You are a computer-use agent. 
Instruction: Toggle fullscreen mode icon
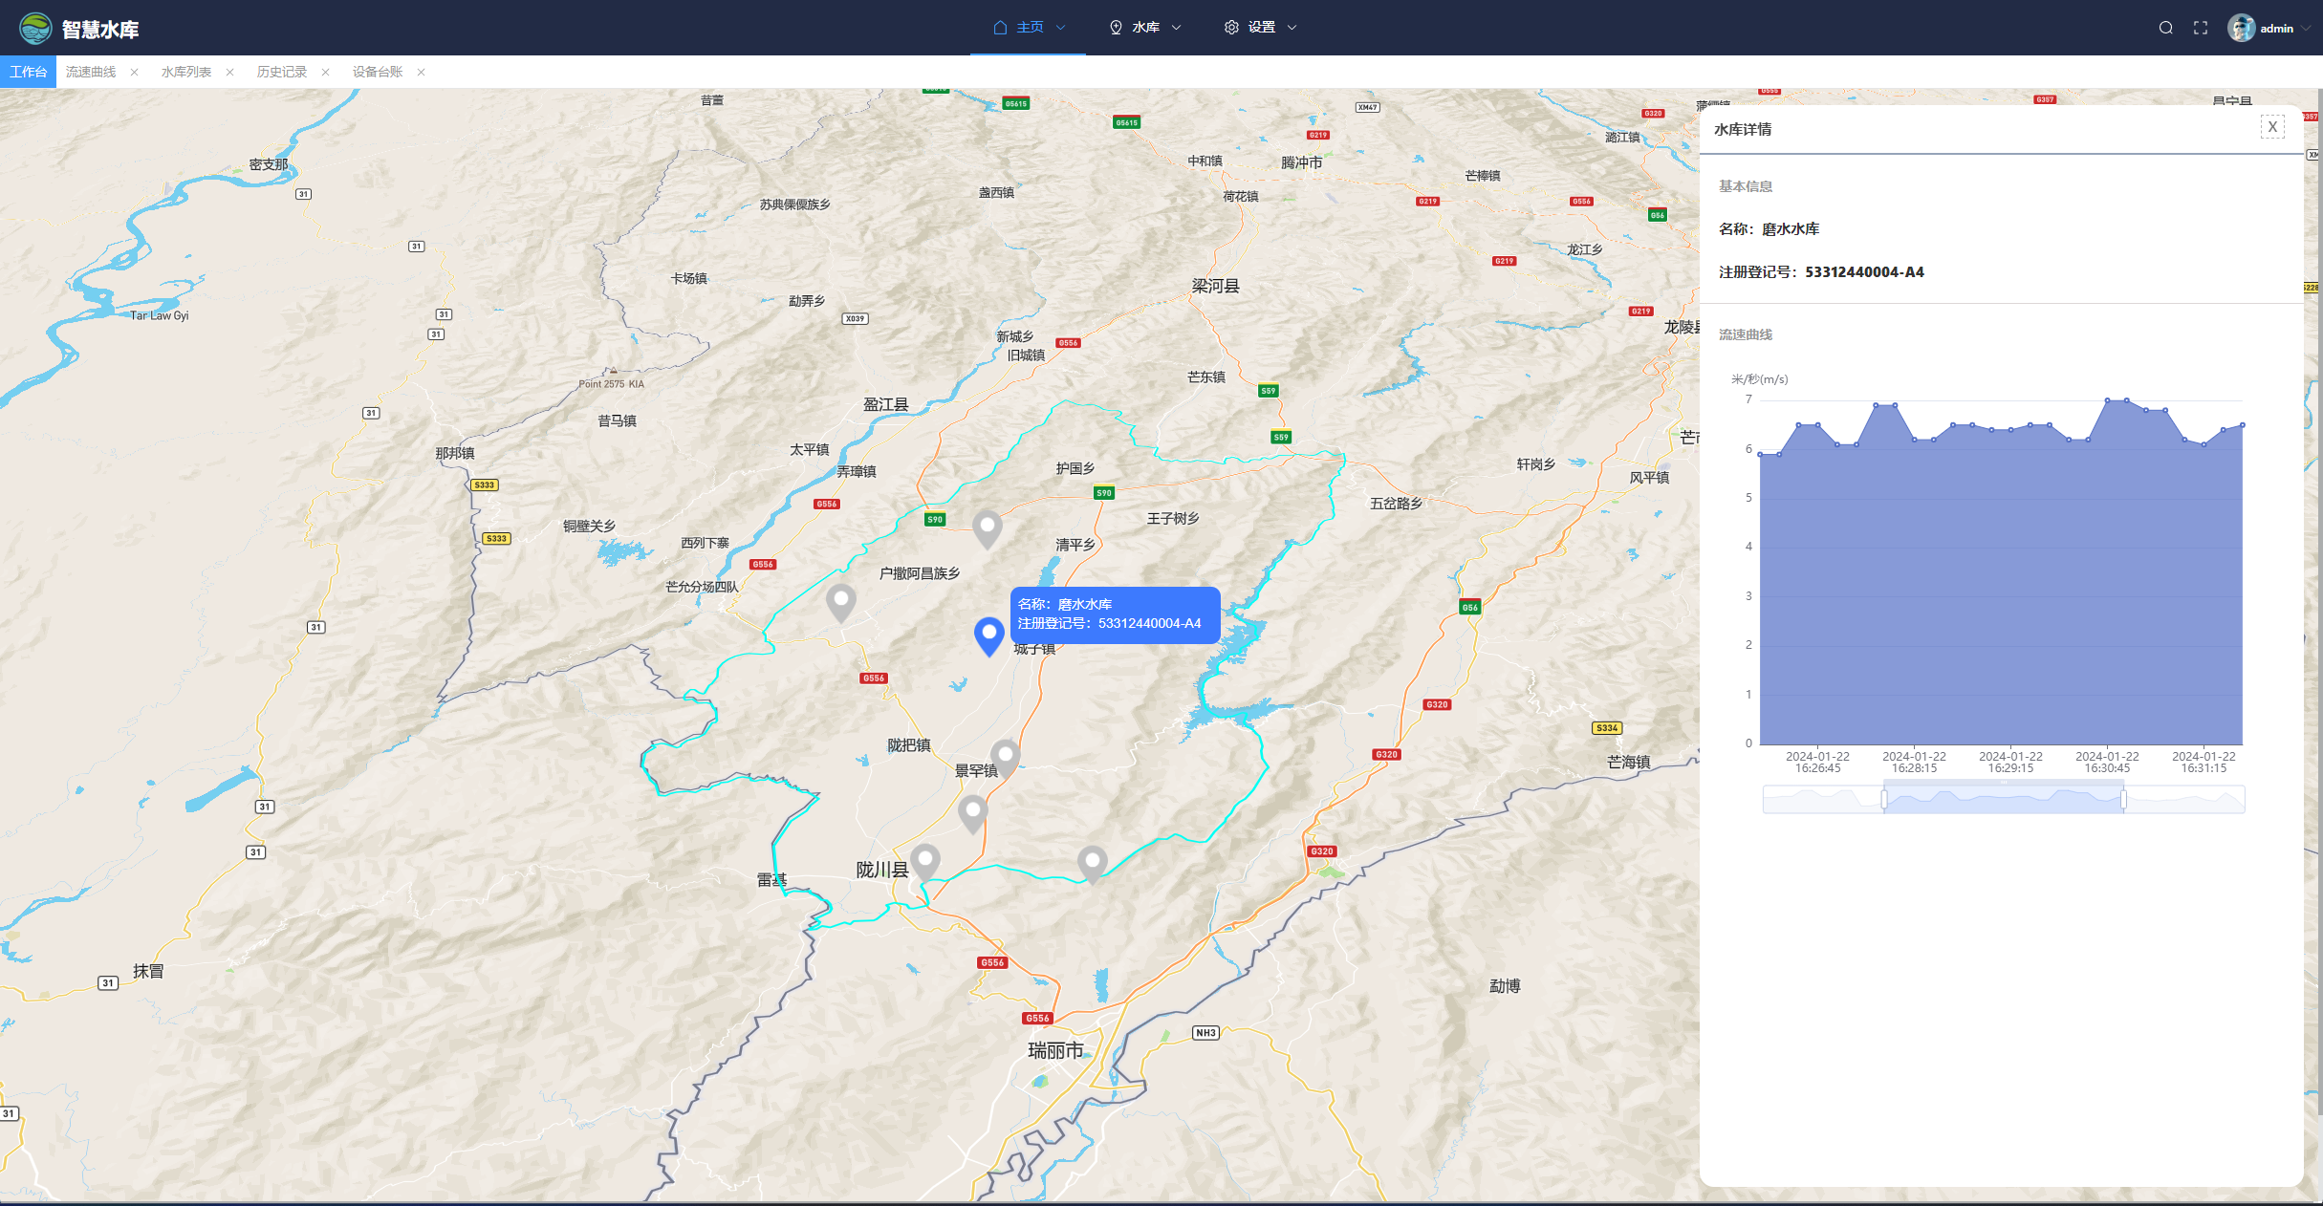click(x=2201, y=28)
